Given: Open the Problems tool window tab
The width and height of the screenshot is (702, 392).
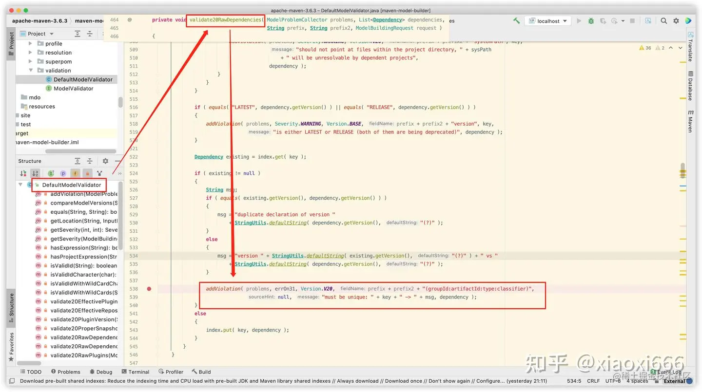Looking at the screenshot, I should coord(65,372).
